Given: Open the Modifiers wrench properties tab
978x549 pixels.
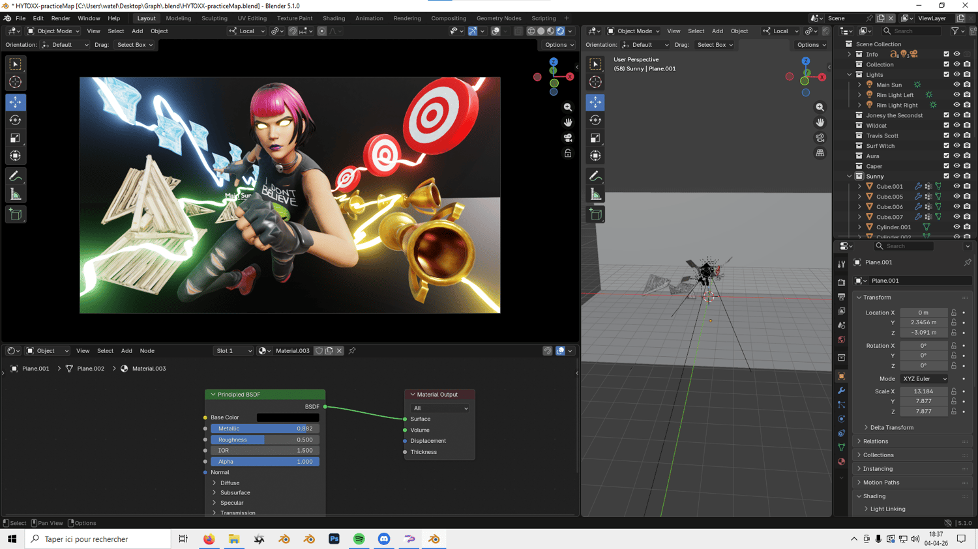Looking at the screenshot, I should point(841,391).
